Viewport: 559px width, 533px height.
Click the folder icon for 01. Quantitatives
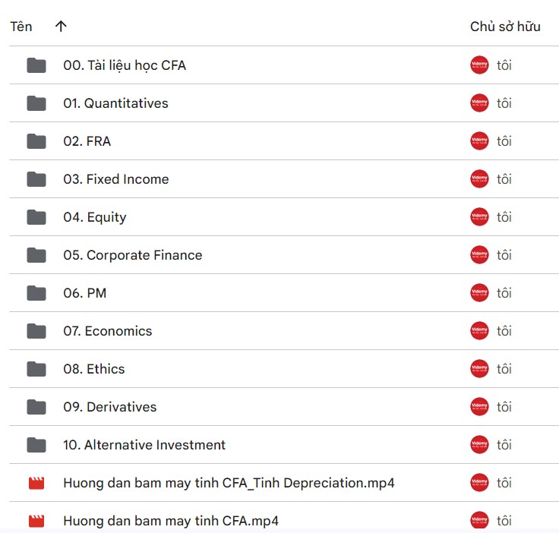36,103
